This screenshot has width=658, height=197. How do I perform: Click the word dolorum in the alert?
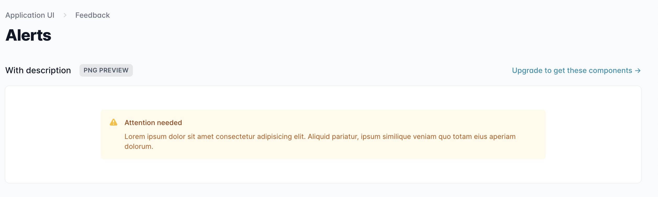point(139,146)
